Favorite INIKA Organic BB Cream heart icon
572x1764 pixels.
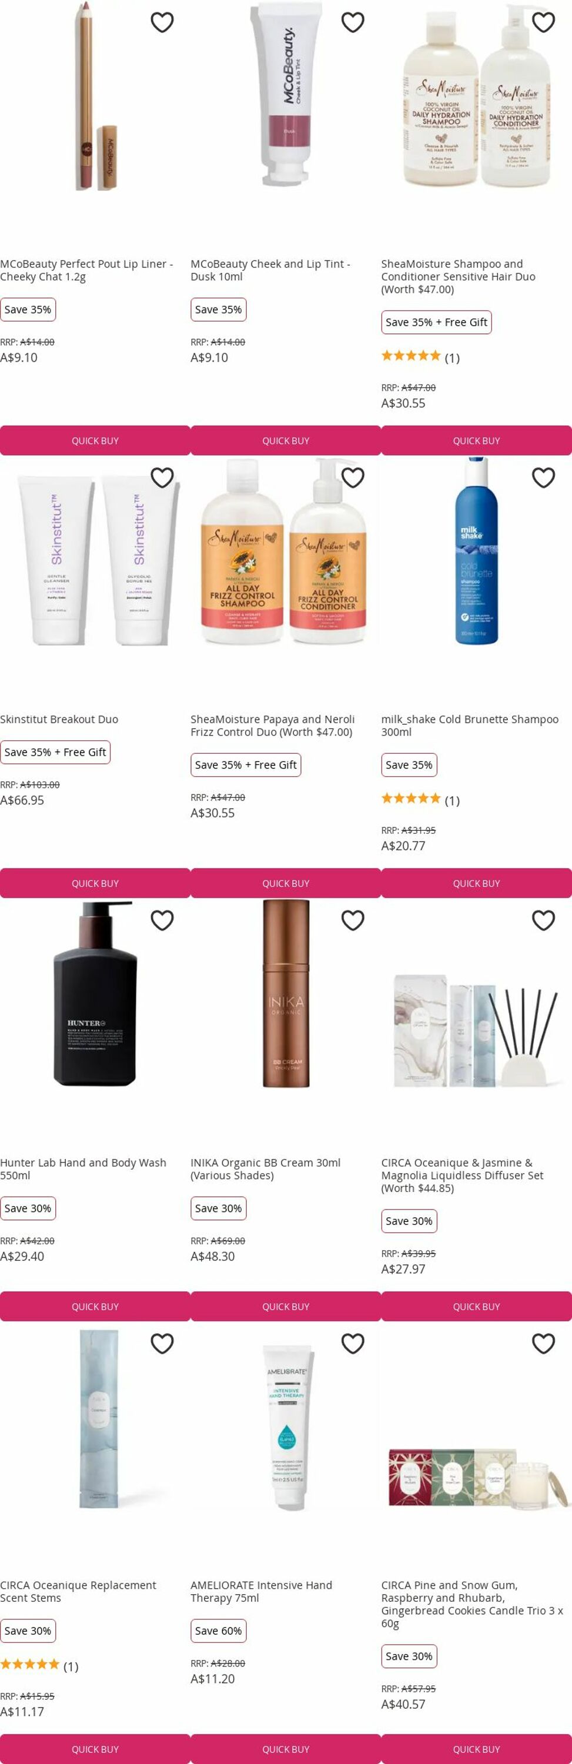point(353,920)
